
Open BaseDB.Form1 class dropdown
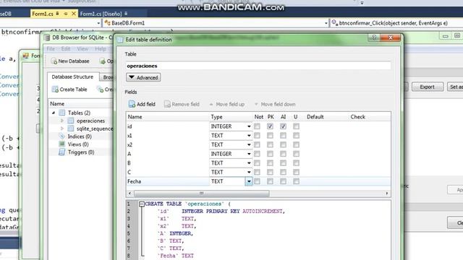tap(326, 23)
